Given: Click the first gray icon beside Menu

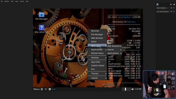Looking at the screenshot, I should tap(42, 89).
